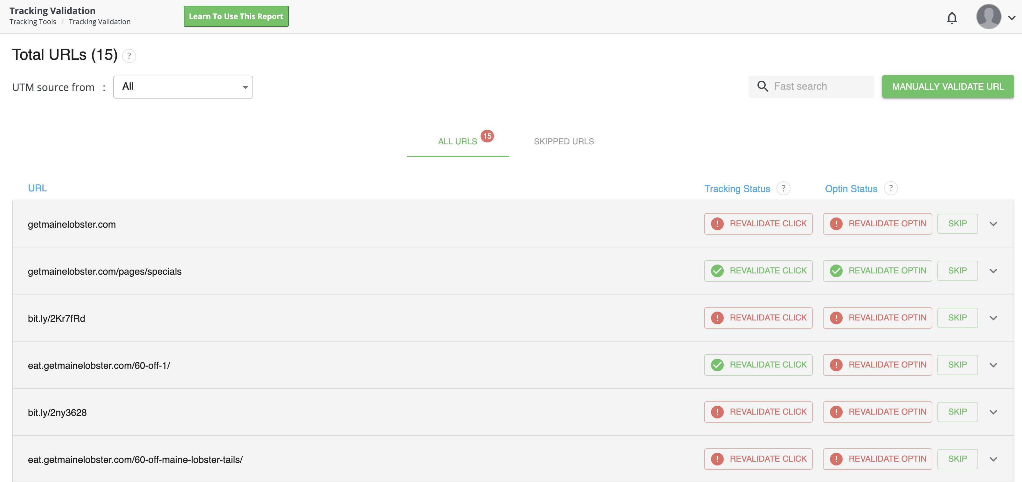Expand the 60-off-maine-lobster-tails row
This screenshot has height=482, width=1022.
pyautogui.click(x=993, y=459)
